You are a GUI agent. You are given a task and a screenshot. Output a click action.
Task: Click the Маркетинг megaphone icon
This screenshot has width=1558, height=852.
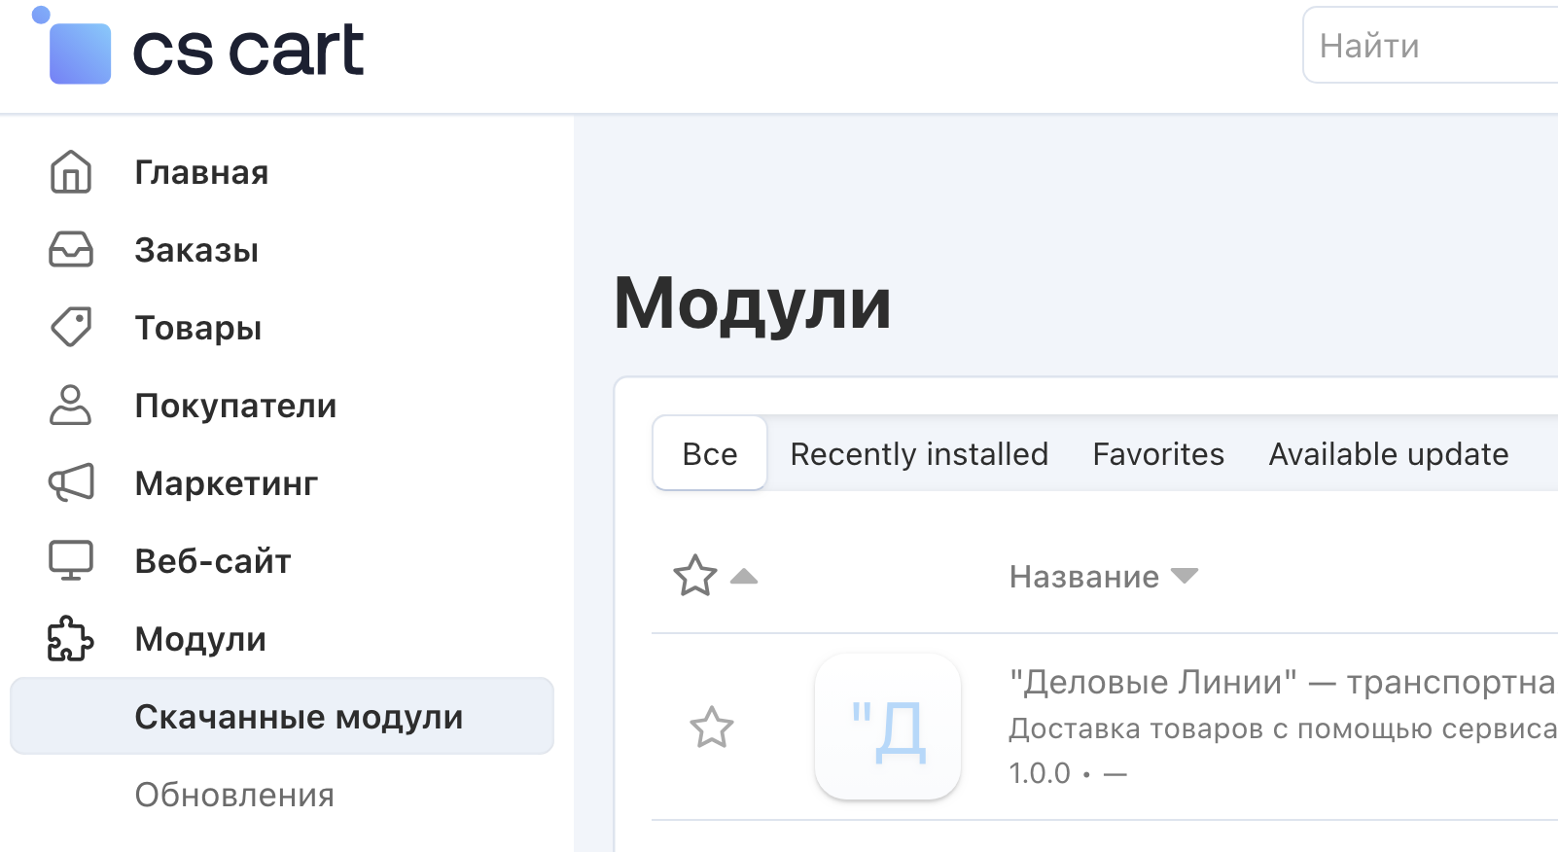(71, 483)
